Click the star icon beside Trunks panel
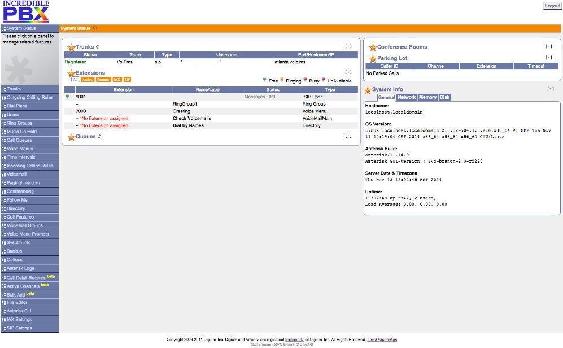The width and height of the screenshot is (563, 348). coord(71,47)
